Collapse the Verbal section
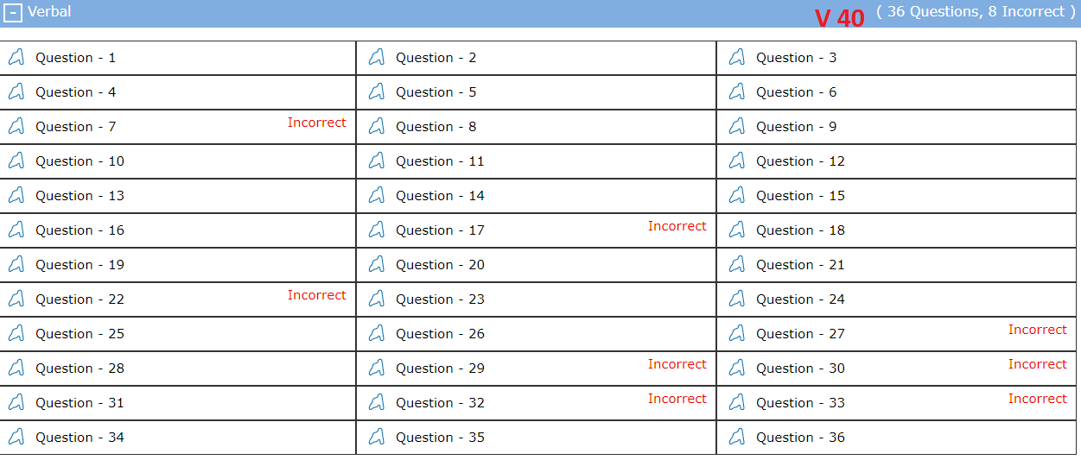The width and height of the screenshot is (1081, 460). [14, 13]
